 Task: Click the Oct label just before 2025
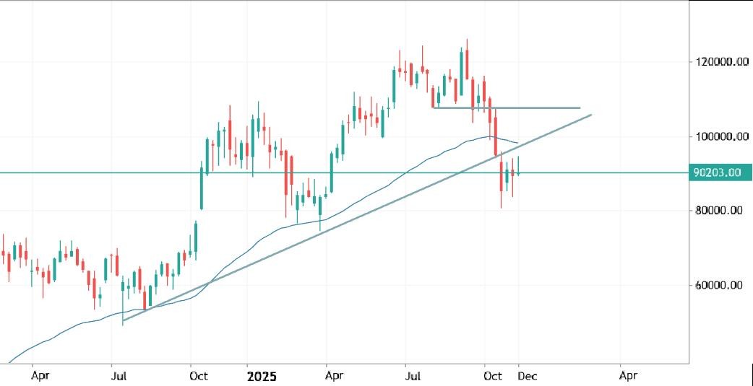point(199,376)
